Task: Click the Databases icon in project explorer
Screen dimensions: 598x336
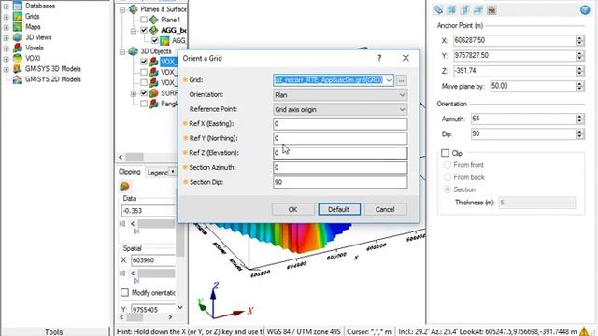Action: pyautogui.click(x=18, y=6)
